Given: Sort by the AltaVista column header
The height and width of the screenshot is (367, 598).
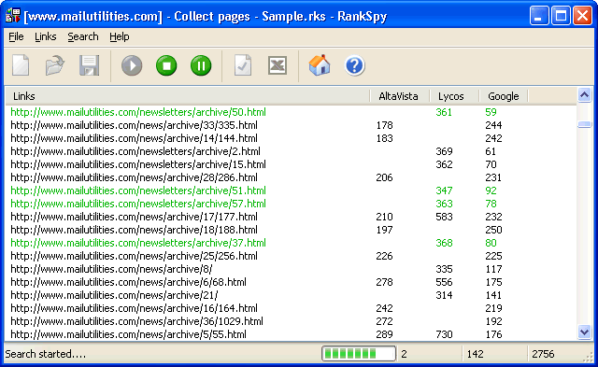Looking at the screenshot, I should pos(400,96).
